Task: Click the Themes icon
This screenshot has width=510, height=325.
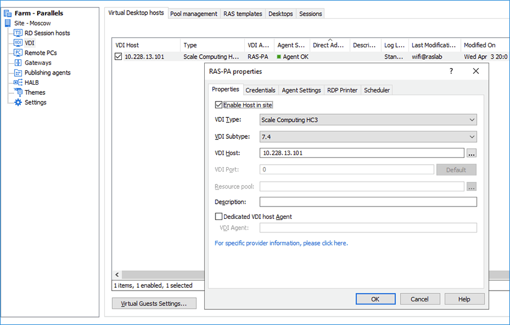Action: [x=18, y=93]
